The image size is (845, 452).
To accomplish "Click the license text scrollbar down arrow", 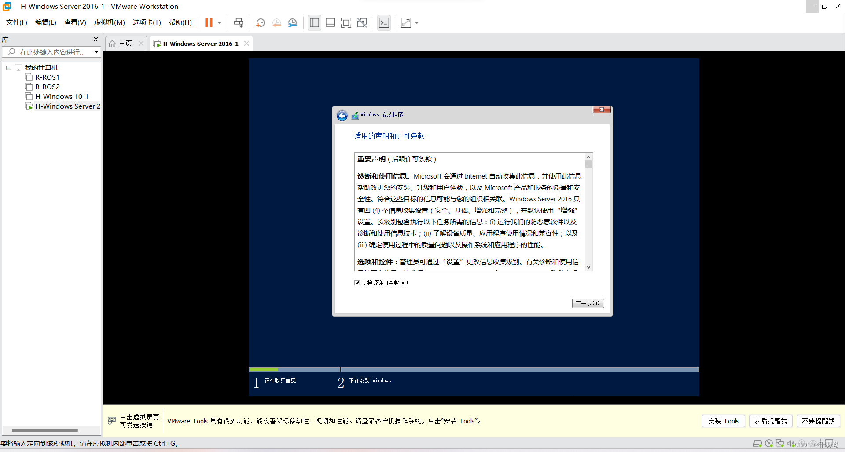I will [x=588, y=267].
